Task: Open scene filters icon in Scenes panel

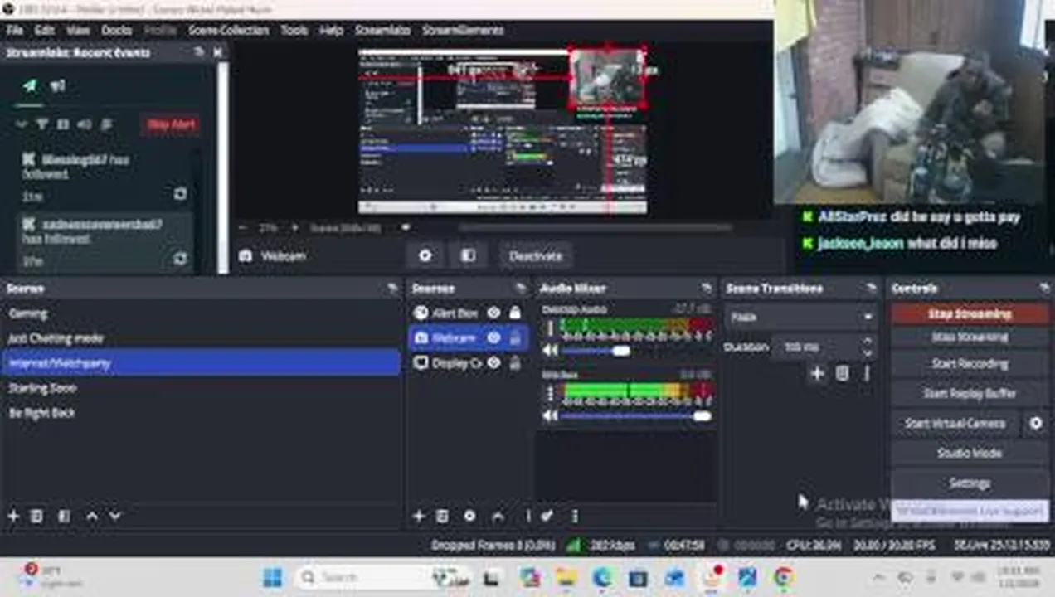Action: click(64, 516)
